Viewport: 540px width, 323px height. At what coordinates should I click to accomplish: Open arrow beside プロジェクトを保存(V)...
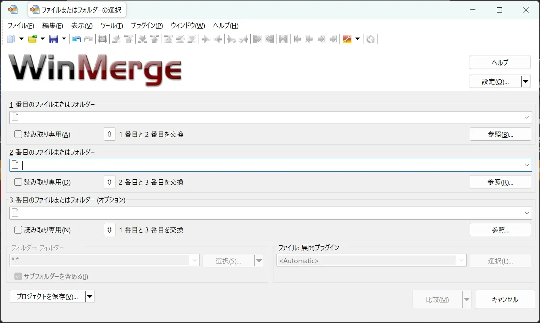point(90,296)
